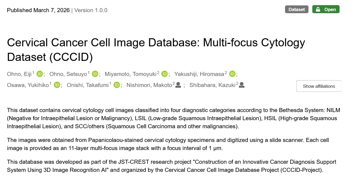This screenshot has height=181, width=352.
Task: Open Yakushiji, Hiromasa's ORCID icon
Action: coord(232,74)
